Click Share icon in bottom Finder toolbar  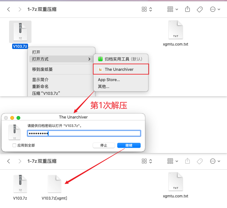tap(187, 161)
